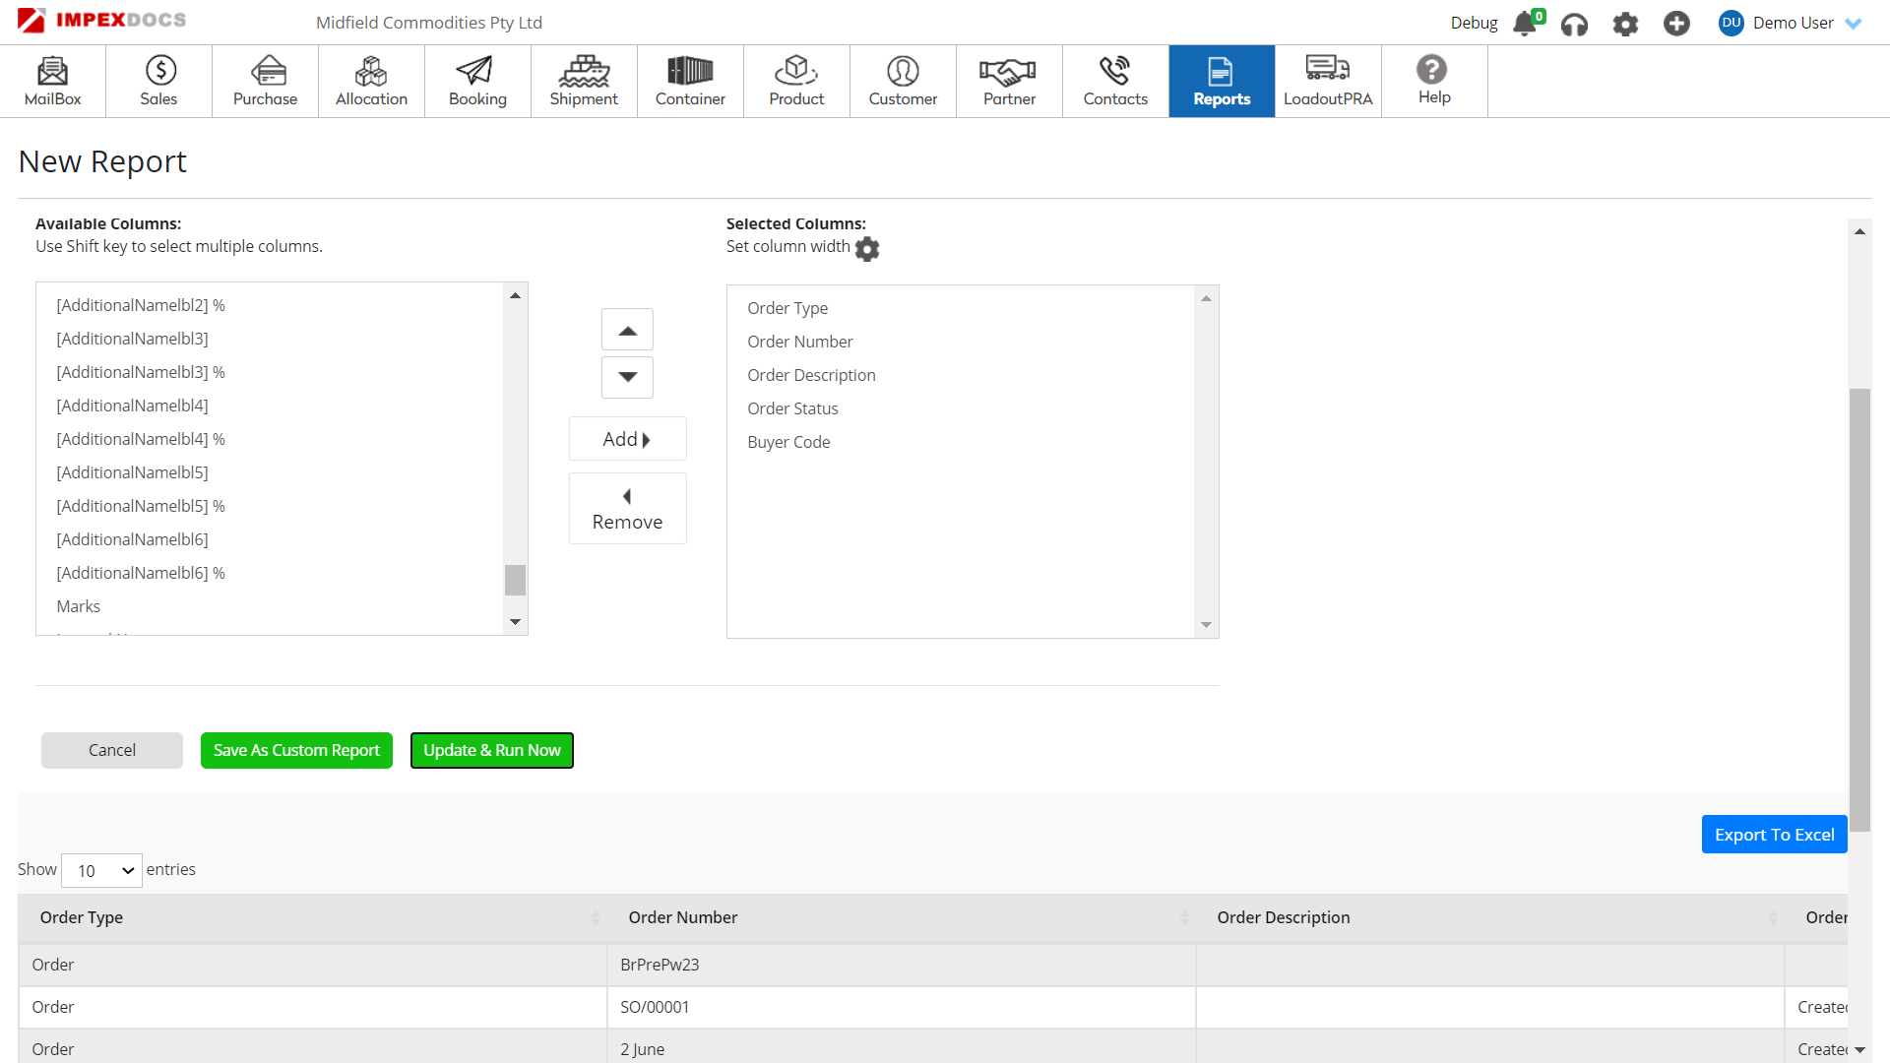Click the plus add icon in header
This screenshot has height=1063, width=1890.
tap(1676, 24)
